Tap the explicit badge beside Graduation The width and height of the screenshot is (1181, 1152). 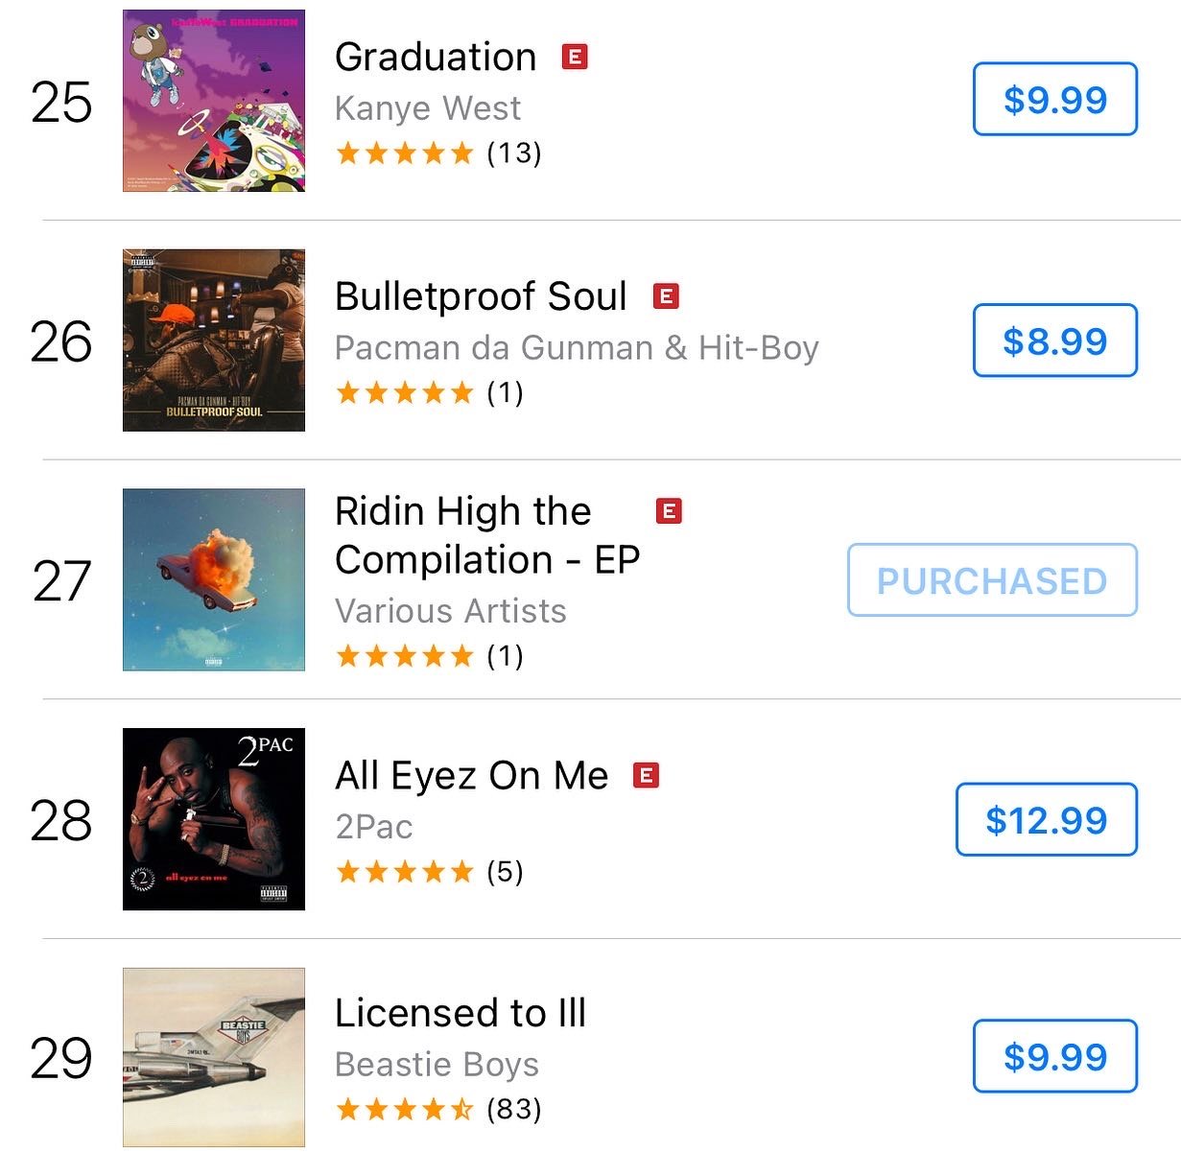(575, 57)
